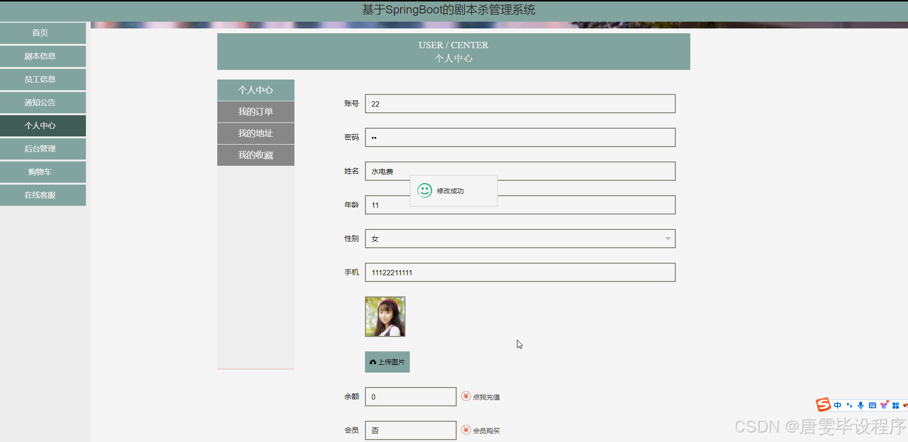Open 在线客服 in the left sidebar
Viewport: 908px width, 442px height.
coord(43,195)
